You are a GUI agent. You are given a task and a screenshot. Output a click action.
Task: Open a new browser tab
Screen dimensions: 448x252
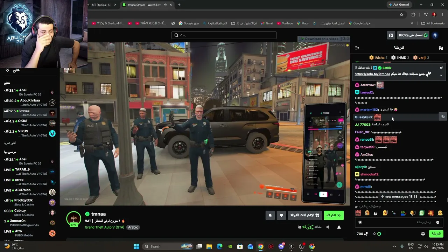(179, 5)
